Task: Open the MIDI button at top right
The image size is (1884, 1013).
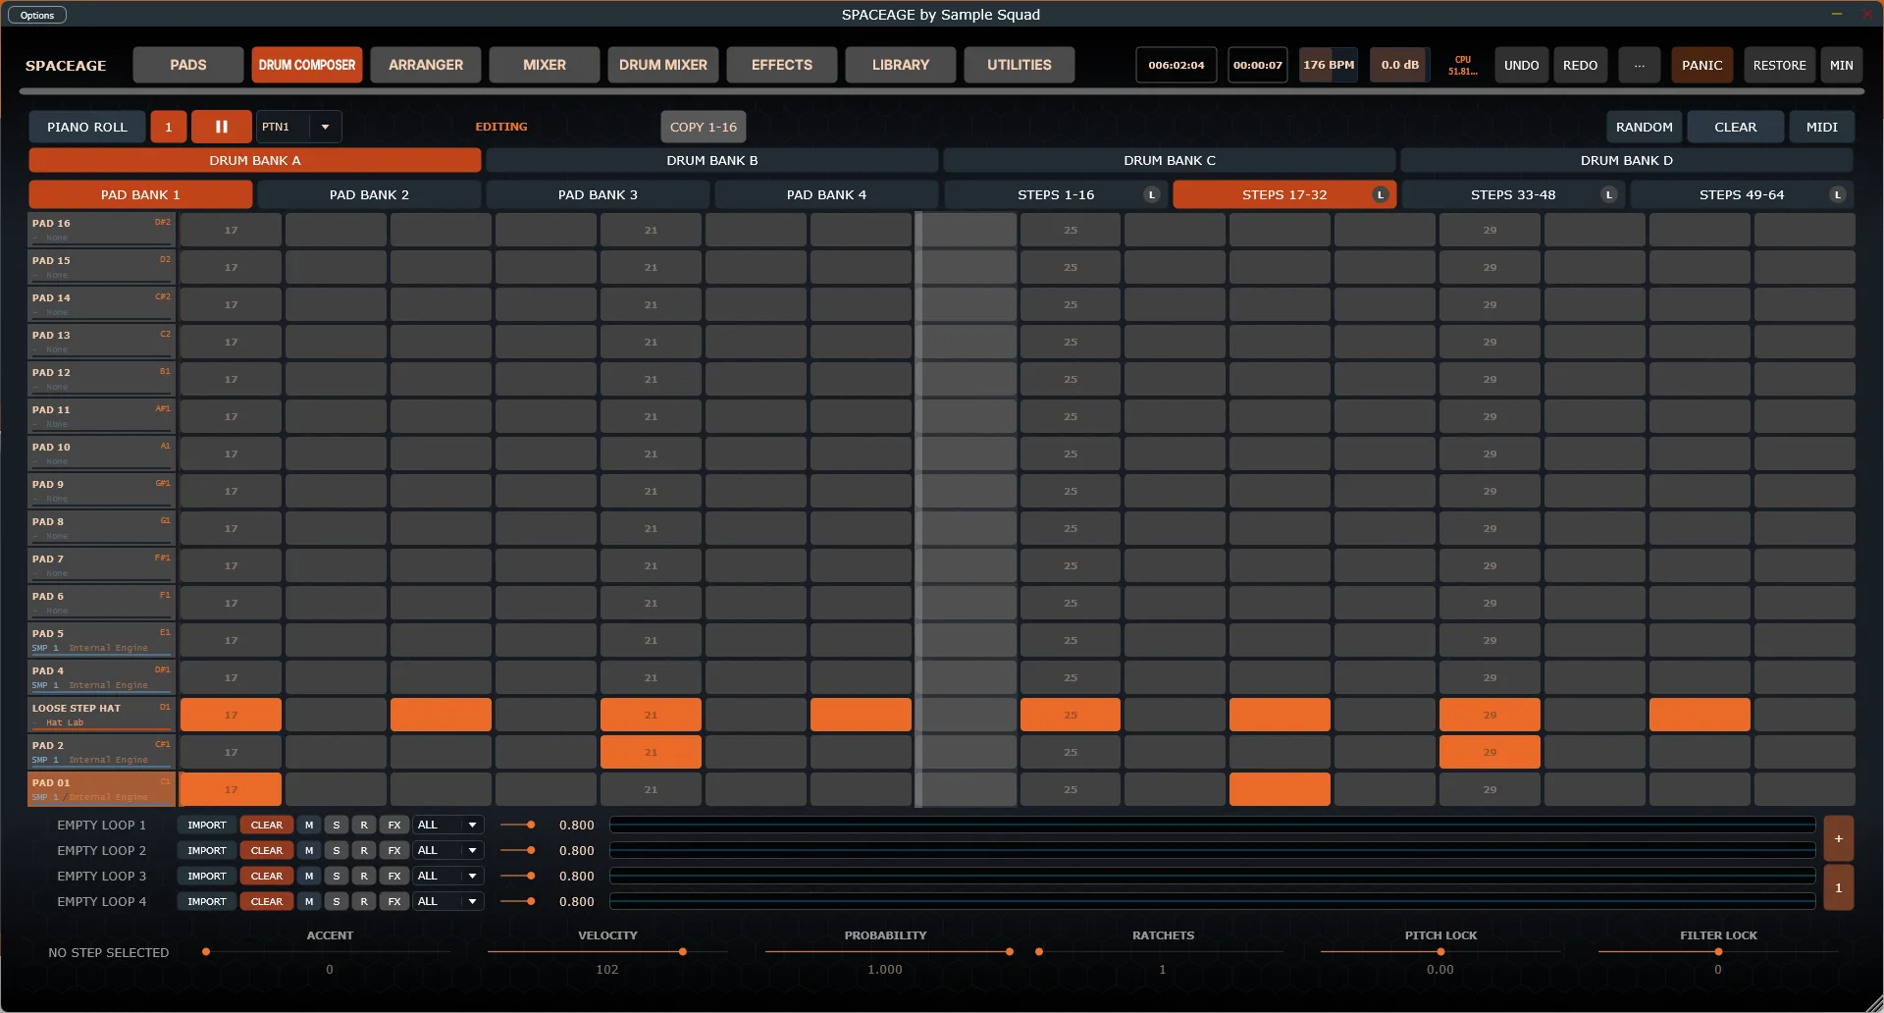Action: [x=1822, y=127]
